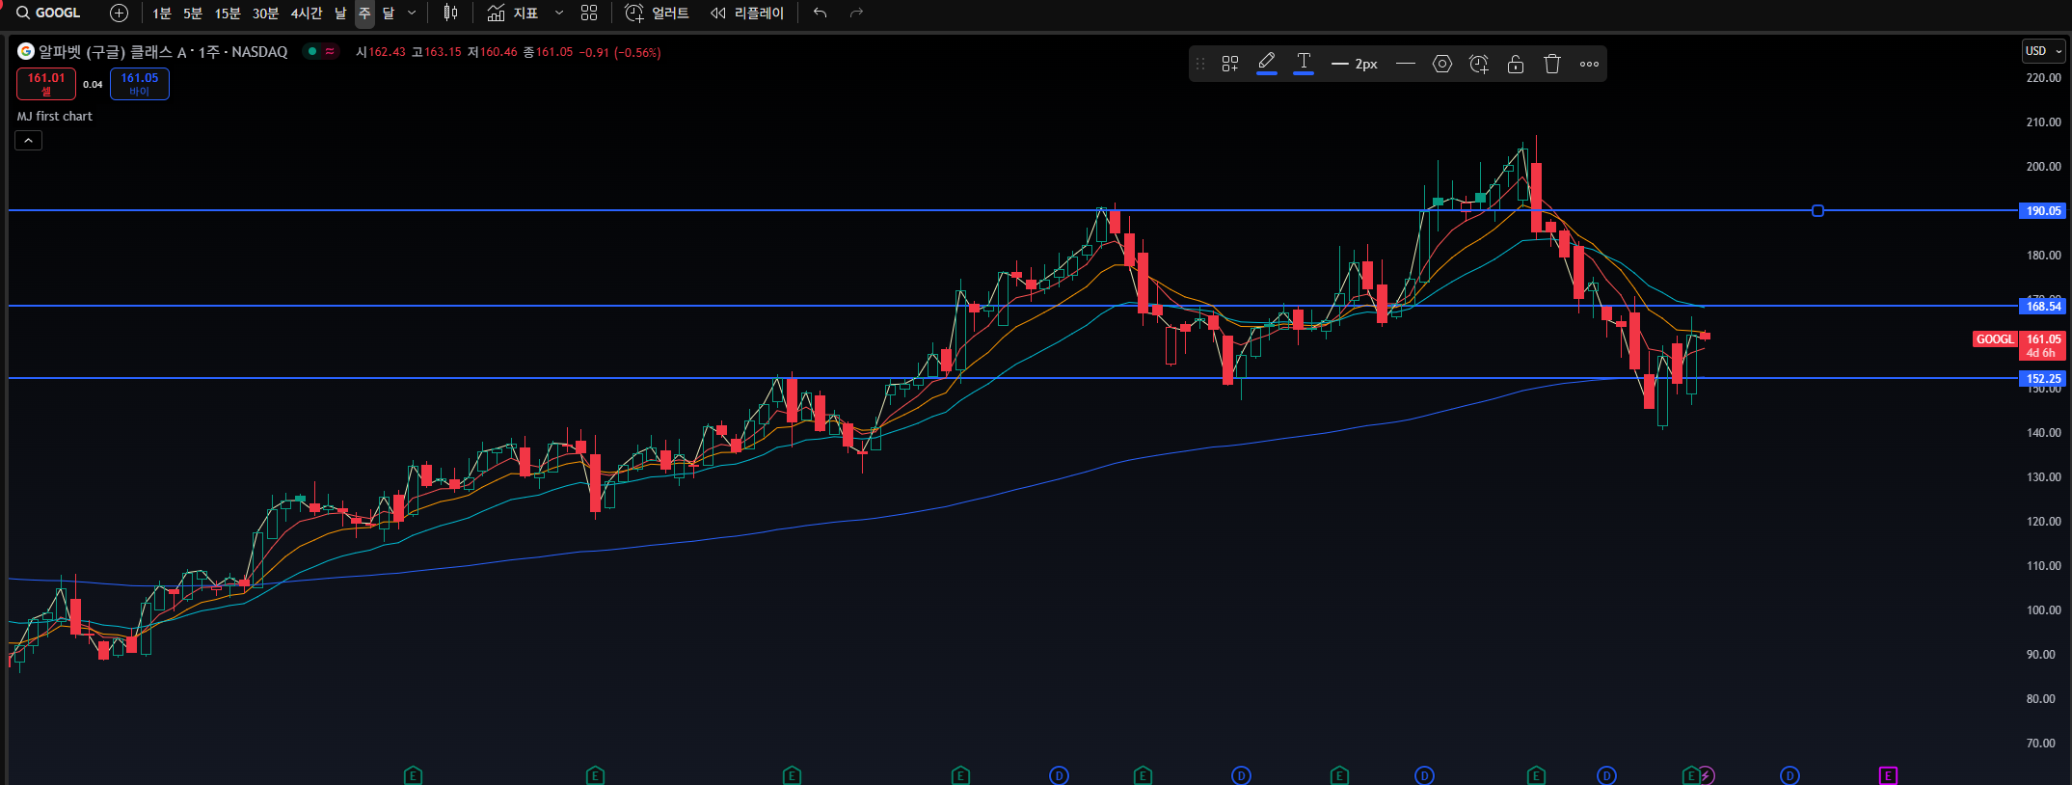
Task: Click the purple upcoming earnings E marker
Action: [1888, 775]
